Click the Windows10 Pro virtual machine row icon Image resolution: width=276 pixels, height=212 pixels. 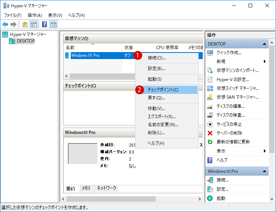click(67, 55)
